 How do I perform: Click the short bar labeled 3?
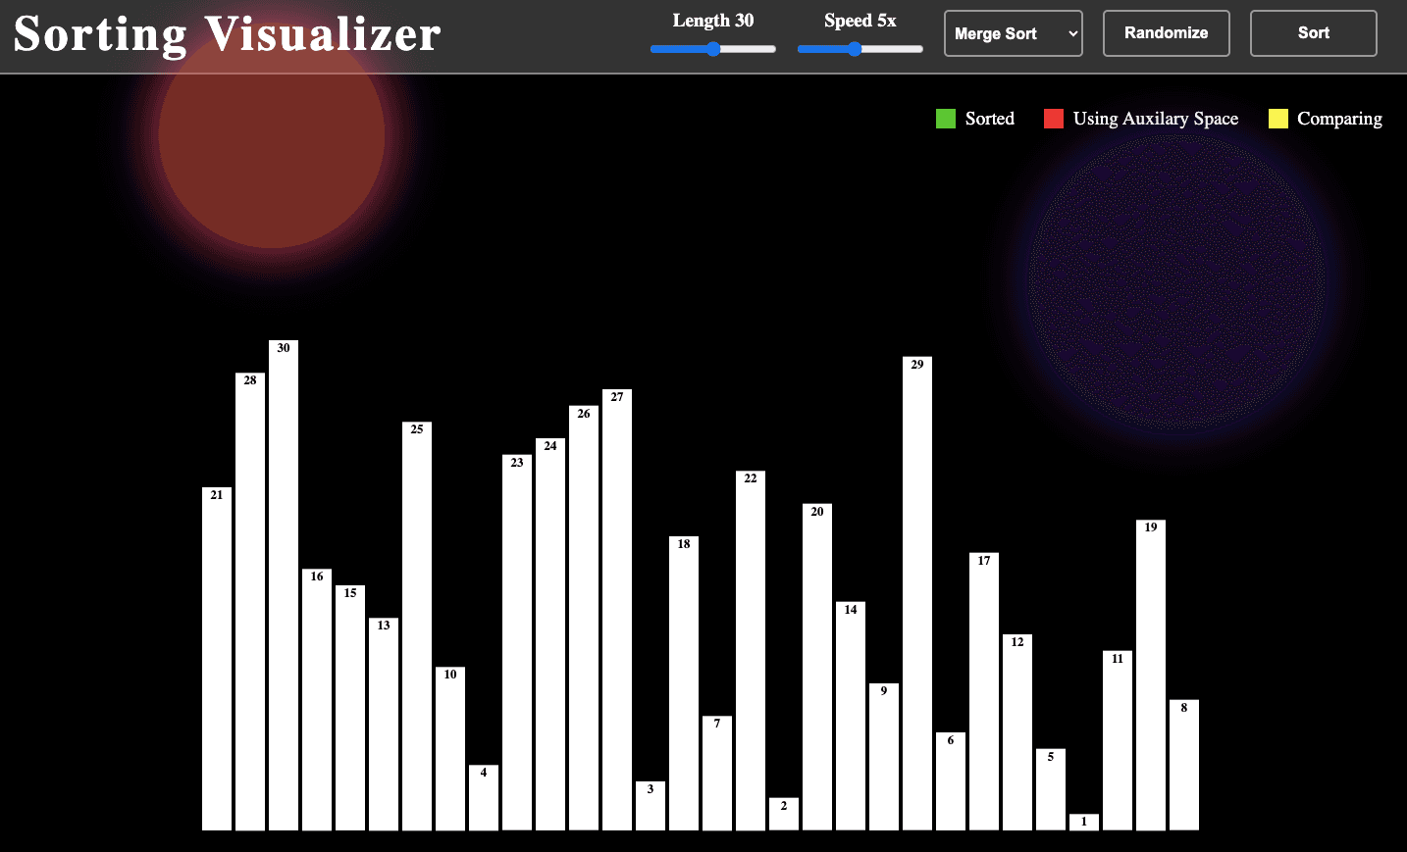[651, 806]
